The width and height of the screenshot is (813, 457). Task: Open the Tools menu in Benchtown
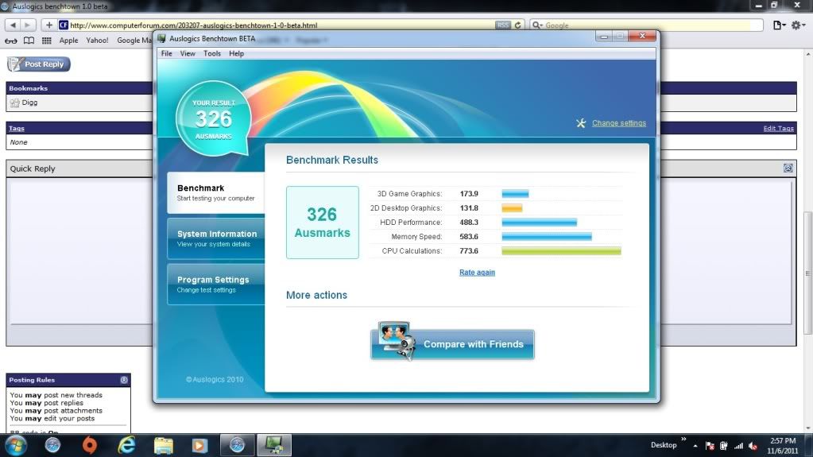212,53
